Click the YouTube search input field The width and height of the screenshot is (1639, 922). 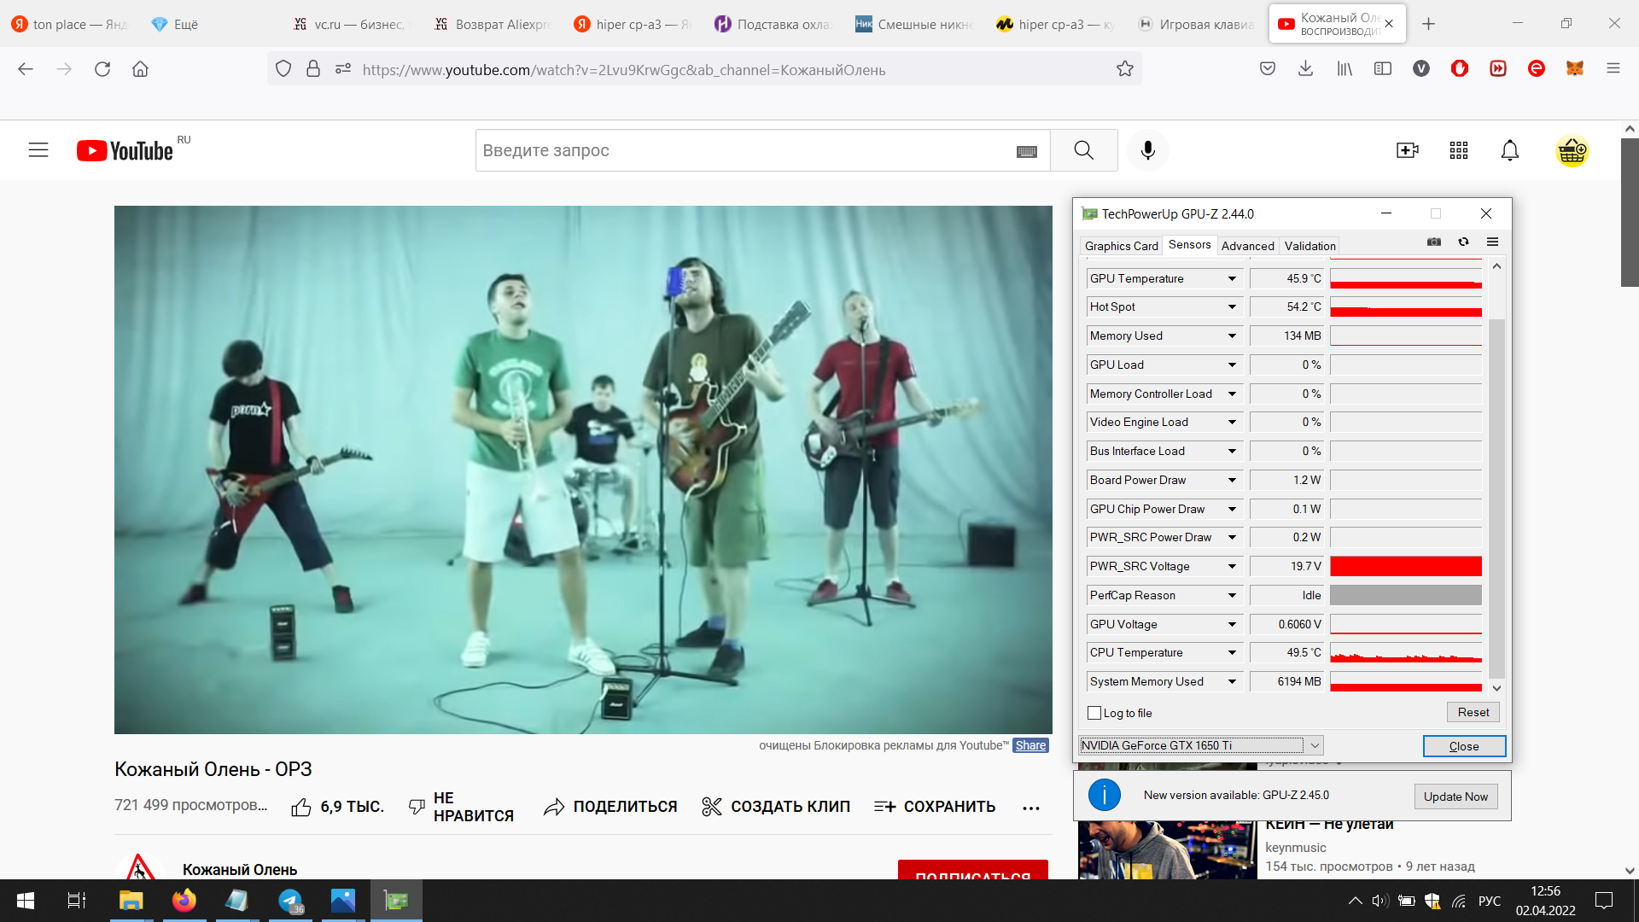tap(743, 150)
